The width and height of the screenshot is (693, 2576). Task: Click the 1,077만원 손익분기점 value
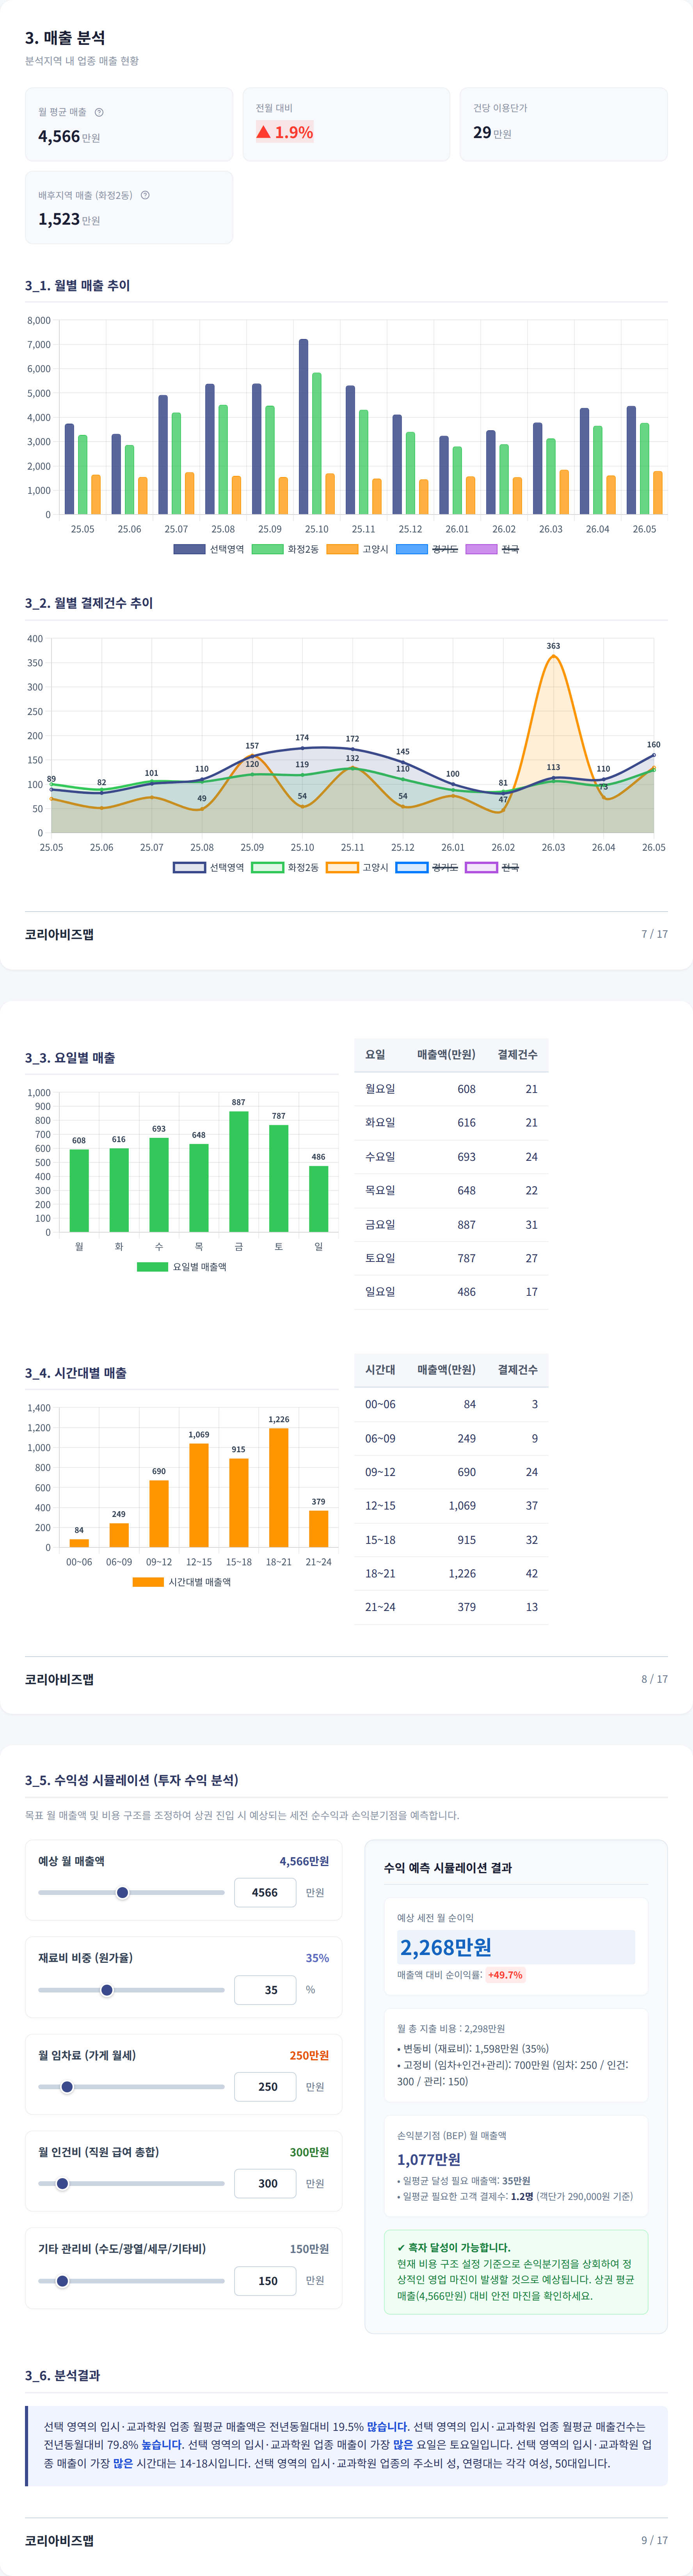(429, 2159)
